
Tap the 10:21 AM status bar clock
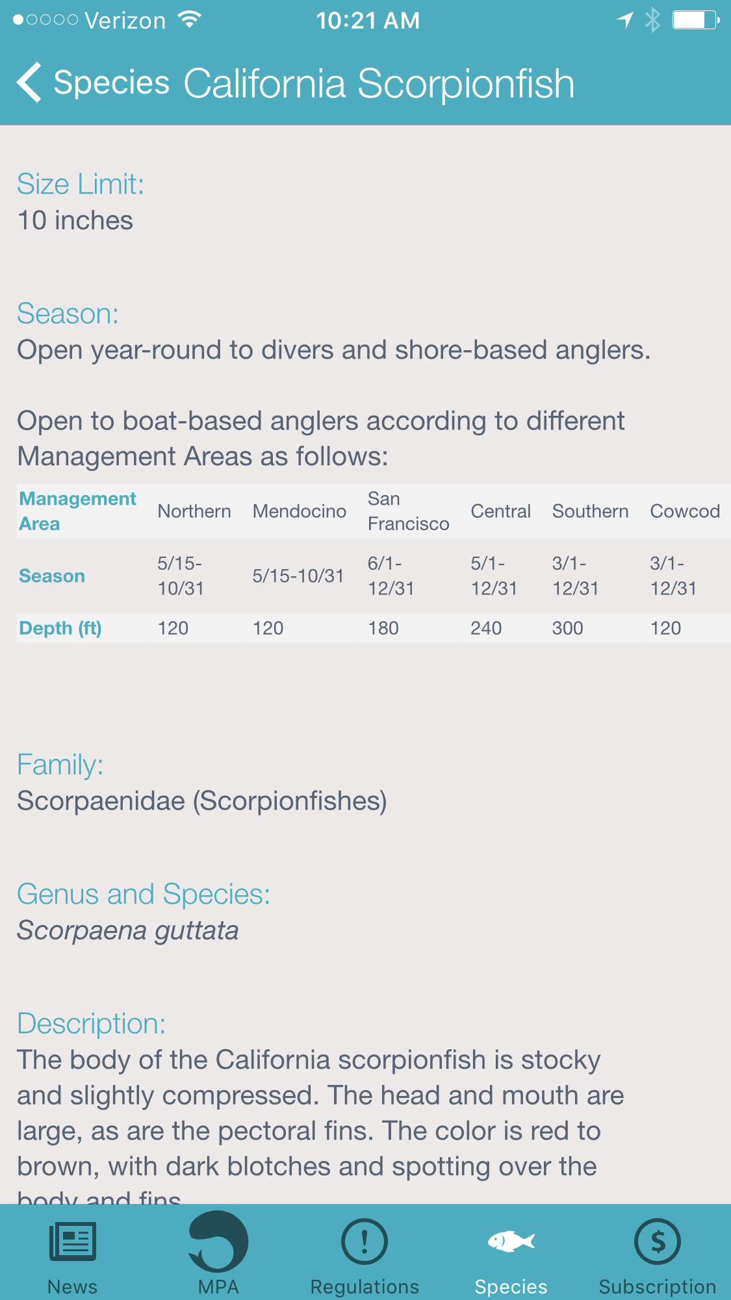(x=368, y=21)
